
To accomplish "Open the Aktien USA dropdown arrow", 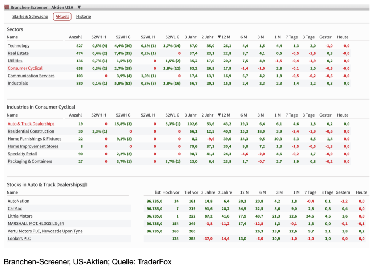I will (79, 7).
